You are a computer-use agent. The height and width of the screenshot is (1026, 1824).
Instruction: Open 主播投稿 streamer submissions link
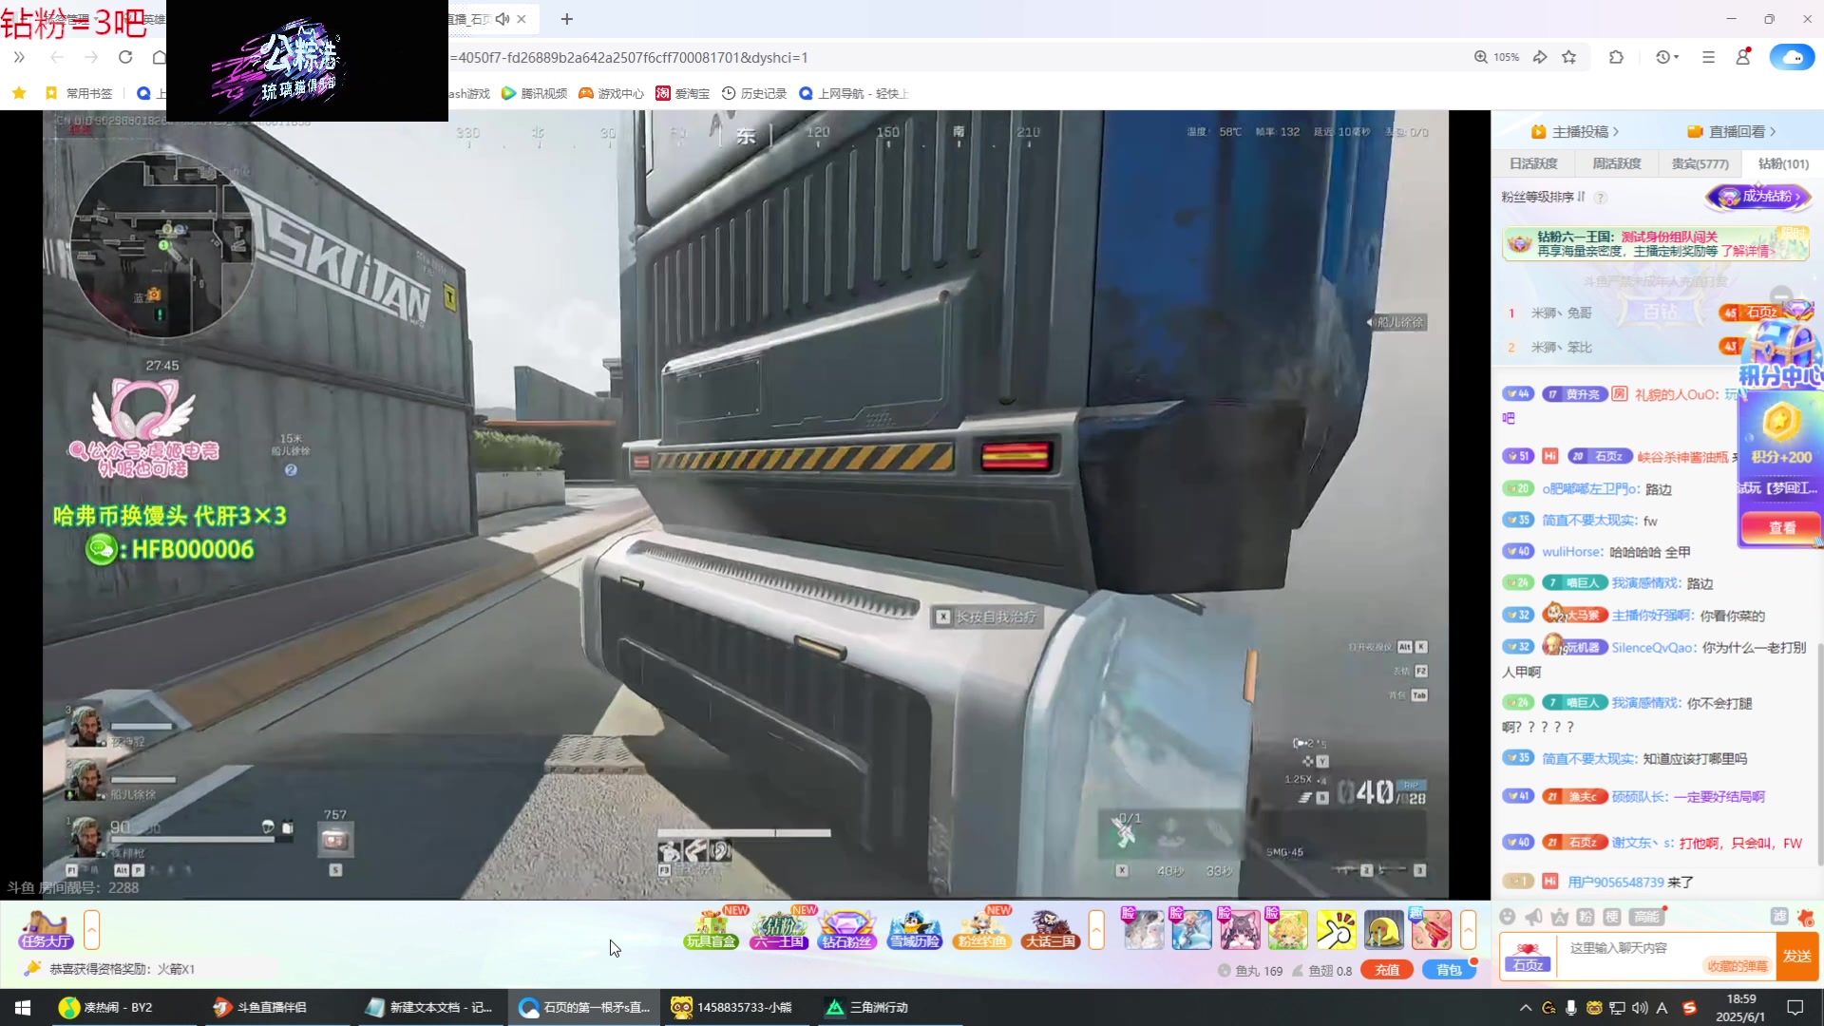1575,131
